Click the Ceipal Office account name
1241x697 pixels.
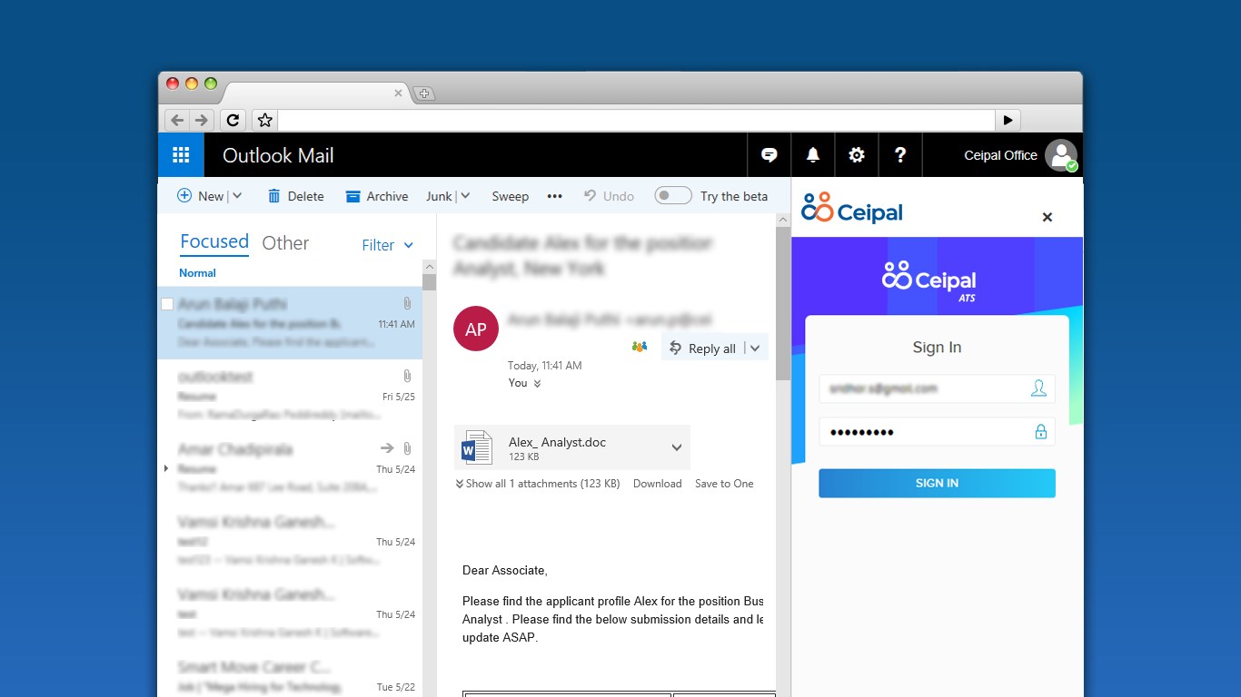point(1000,155)
